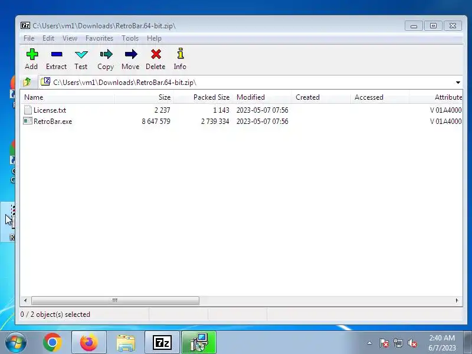
Task: Click the RetroBar.exe file icon
Action: (x=28, y=121)
